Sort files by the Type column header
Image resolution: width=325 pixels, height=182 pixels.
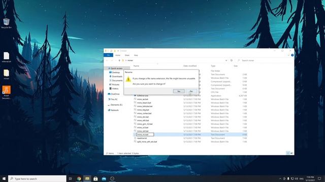point(213,66)
